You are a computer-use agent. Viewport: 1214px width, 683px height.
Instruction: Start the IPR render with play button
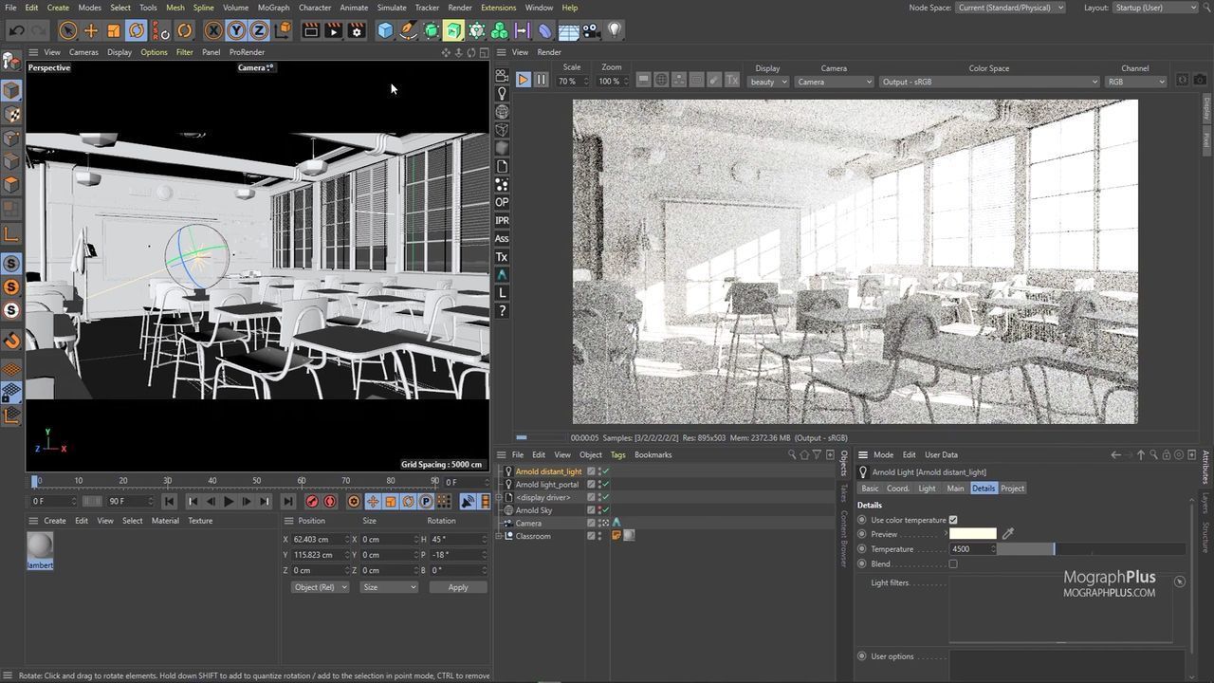523,81
